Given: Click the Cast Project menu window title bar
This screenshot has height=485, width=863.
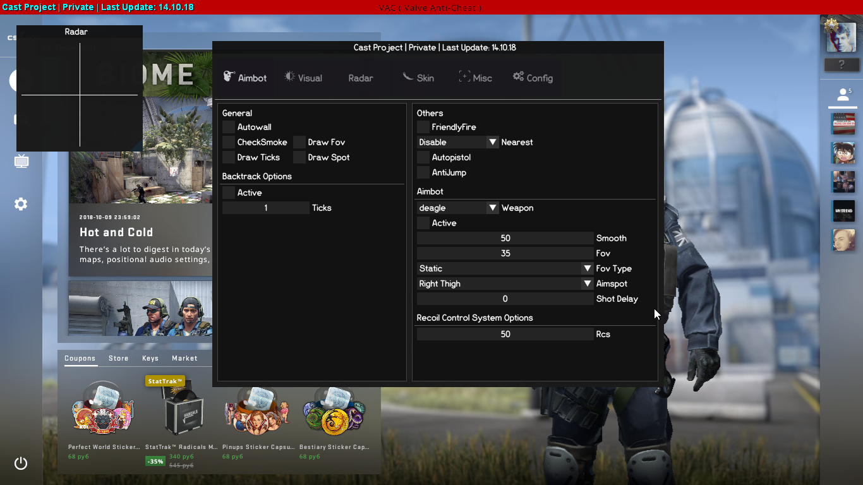Looking at the screenshot, I should pyautogui.click(x=438, y=47).
